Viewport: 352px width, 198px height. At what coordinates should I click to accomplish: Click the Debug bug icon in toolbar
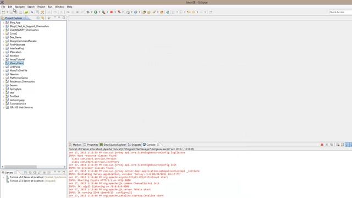pyautogui.click(x=88, y=12)
